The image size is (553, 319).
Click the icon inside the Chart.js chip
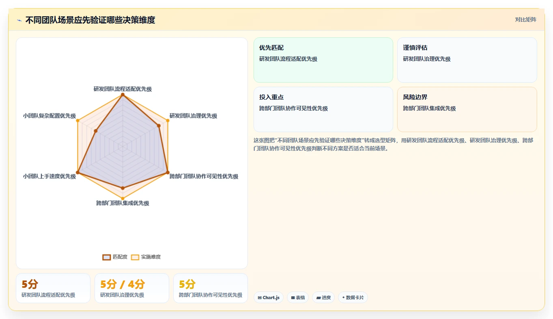[260, 298]
